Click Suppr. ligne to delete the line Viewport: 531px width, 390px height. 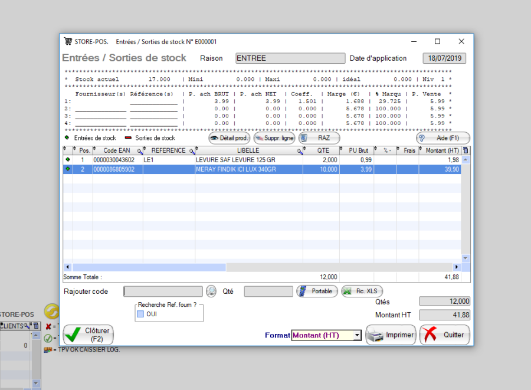pyautogui.click(x=274, y=138)
